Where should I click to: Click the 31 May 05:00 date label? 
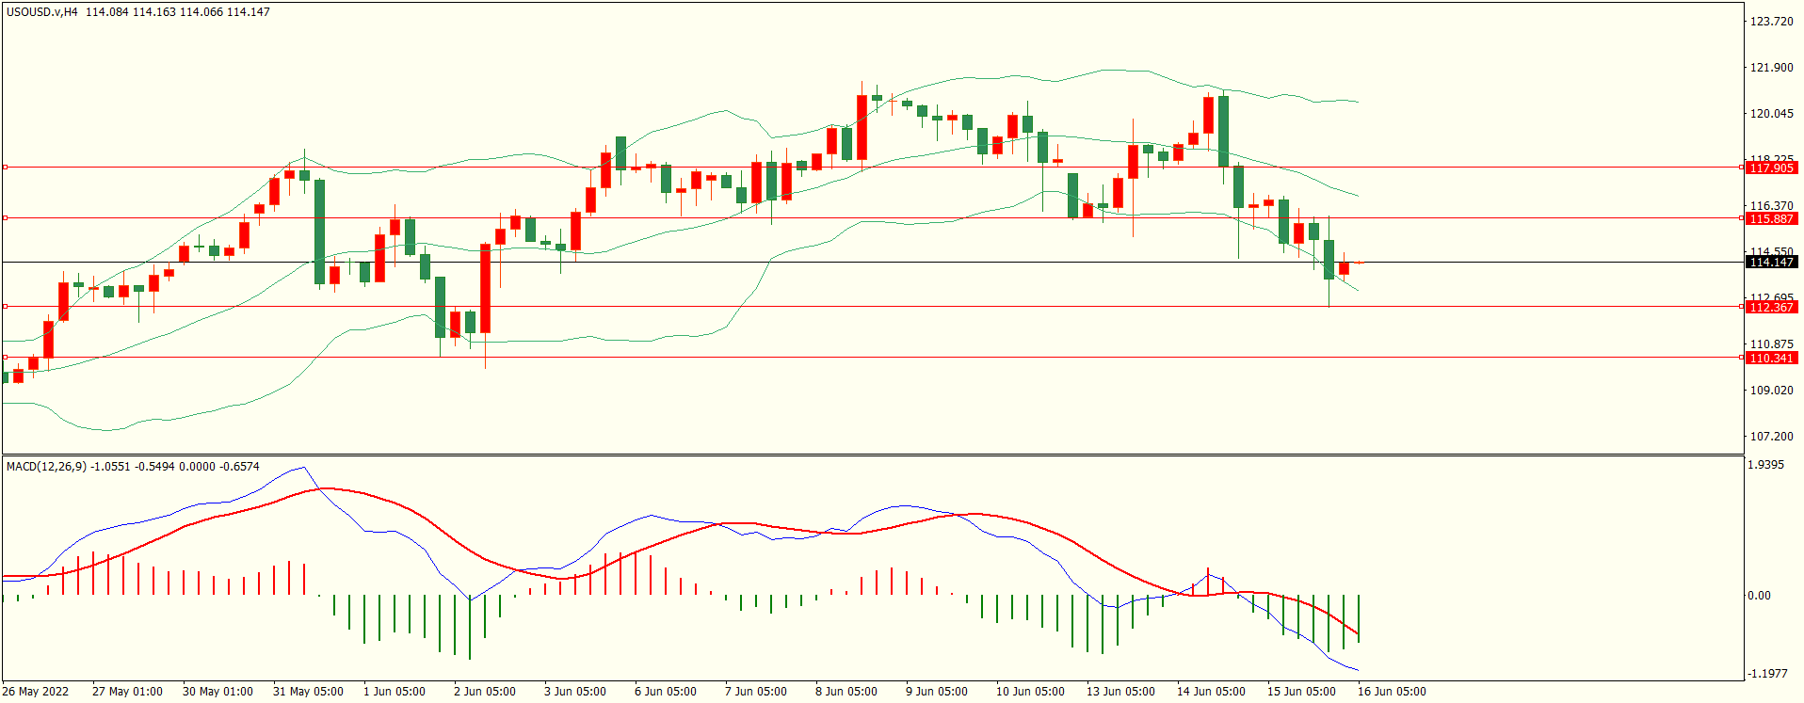tap(308, 692)
